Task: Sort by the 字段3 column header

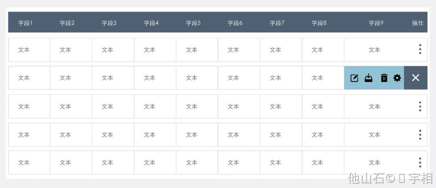Action: pyautogui.click(x=109, y=23)
